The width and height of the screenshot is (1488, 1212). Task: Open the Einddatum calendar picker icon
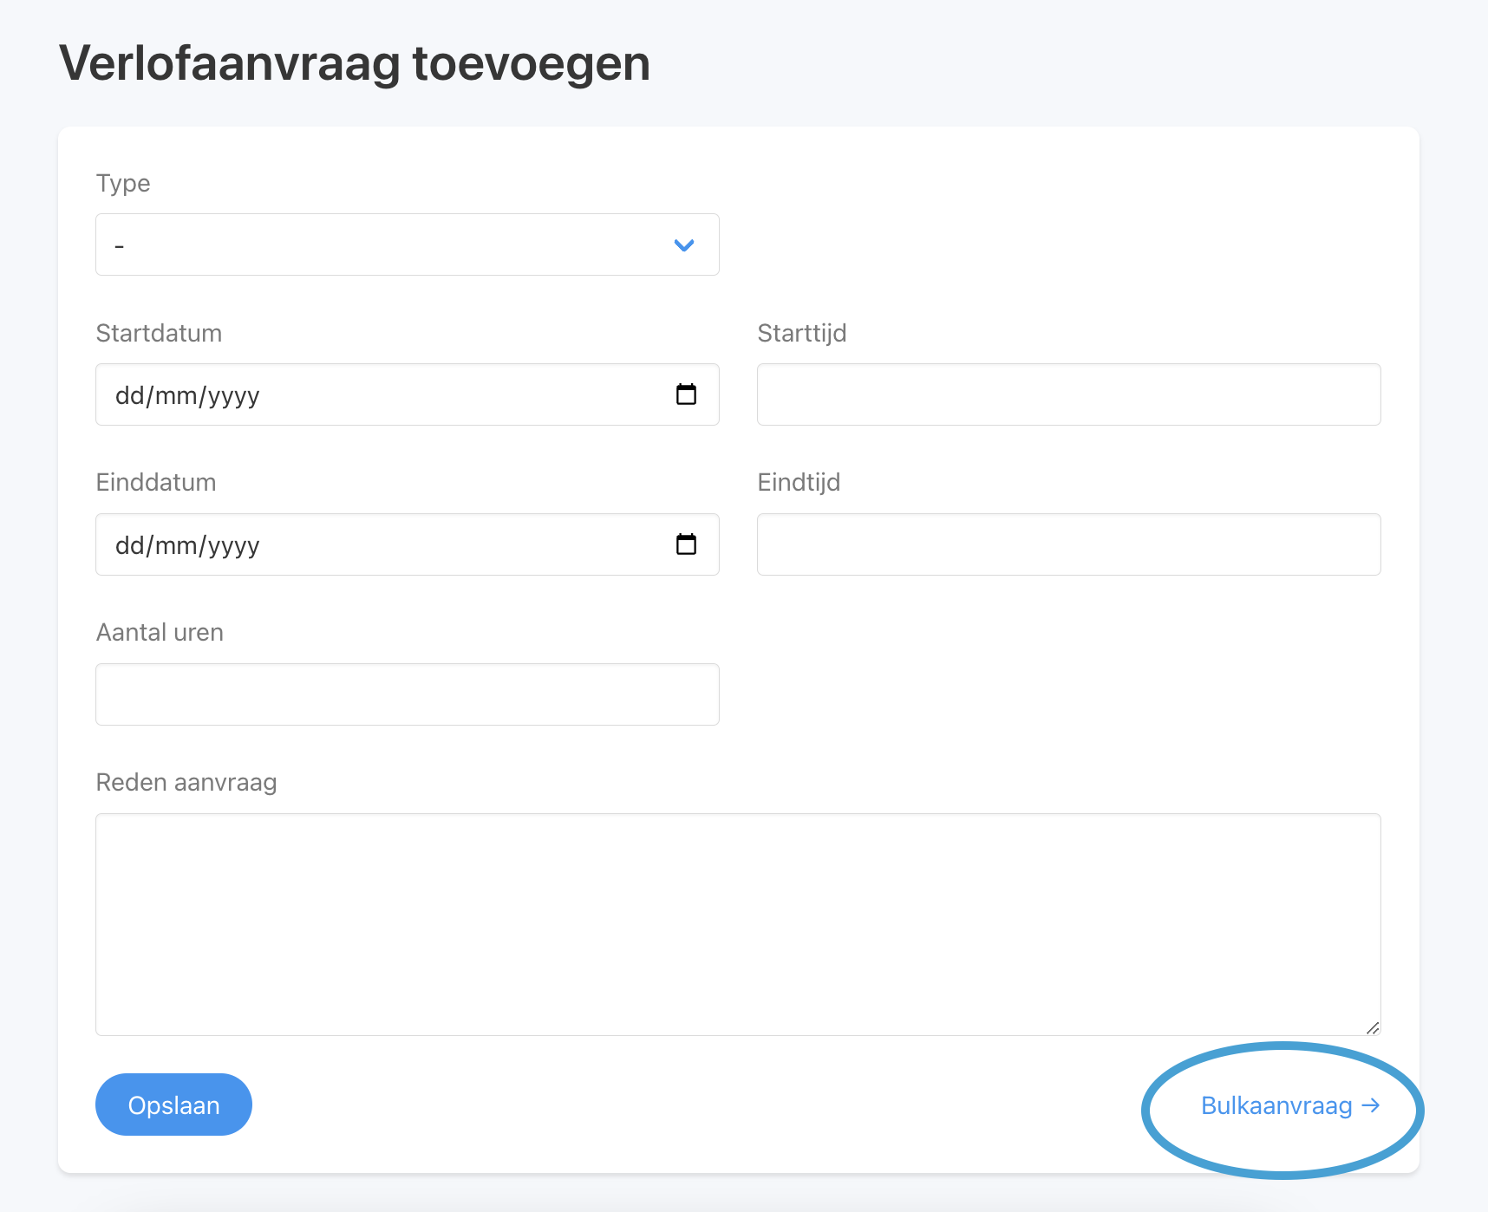[686, 544]
